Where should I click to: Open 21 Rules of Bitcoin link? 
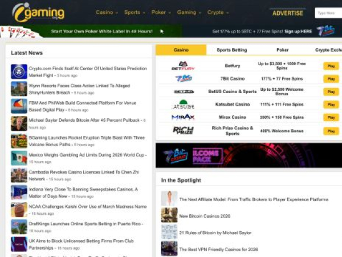click(x=215, y=233)
